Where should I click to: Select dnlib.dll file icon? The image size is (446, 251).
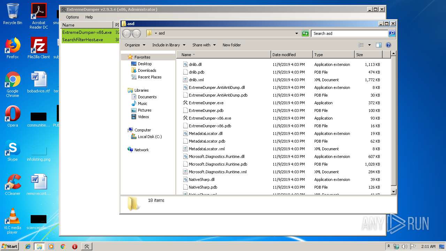[185, 64]
